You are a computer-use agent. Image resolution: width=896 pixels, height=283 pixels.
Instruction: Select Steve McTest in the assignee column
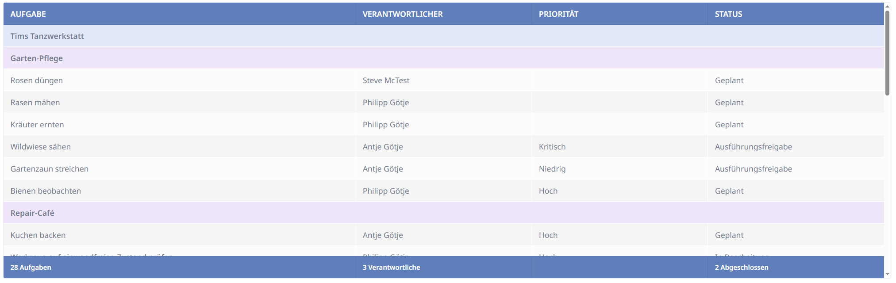pyautogui.click(x=386, y=80)
